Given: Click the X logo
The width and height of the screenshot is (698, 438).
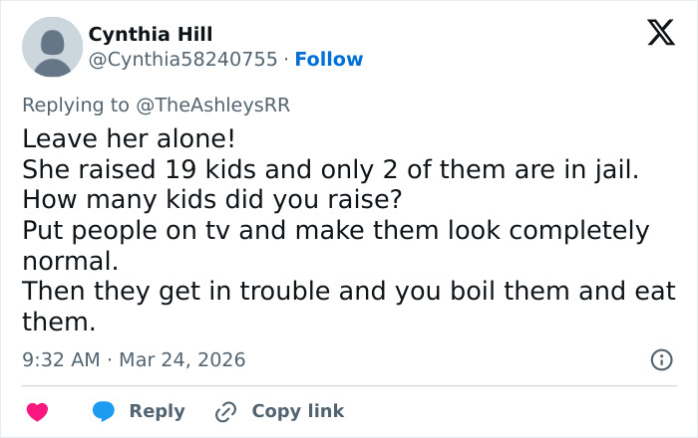Looking at the screenshot, I should point(660,34).
